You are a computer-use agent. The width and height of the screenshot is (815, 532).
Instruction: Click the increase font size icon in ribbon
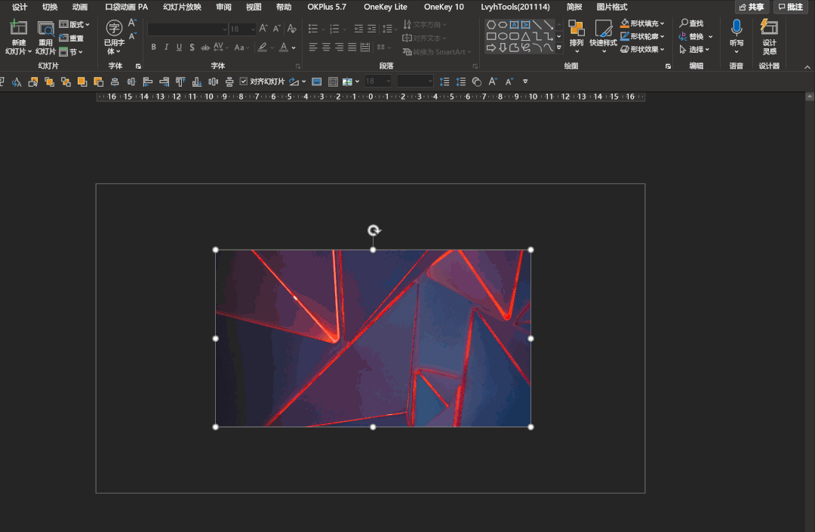[x=263, y=29]
